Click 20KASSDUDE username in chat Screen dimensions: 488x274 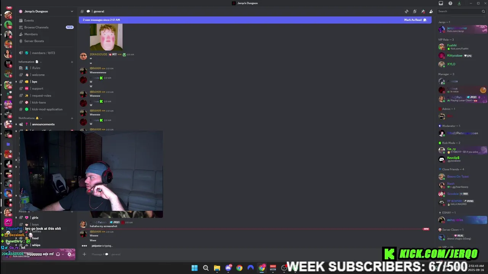98,54
